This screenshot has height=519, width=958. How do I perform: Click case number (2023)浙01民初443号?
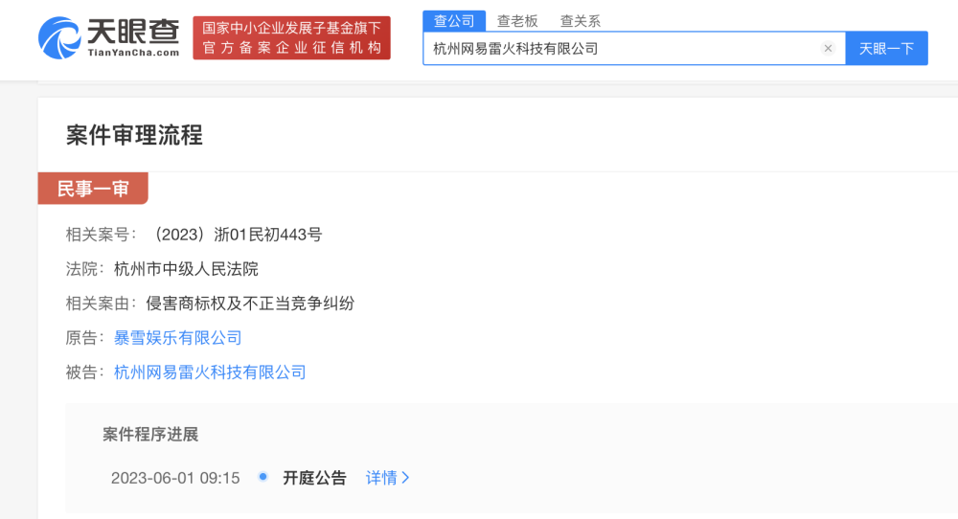pyautogui.click(x=236, y=235)
